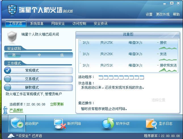
Task: Click the 共计26K send total
Action: [x=107, y=54]
